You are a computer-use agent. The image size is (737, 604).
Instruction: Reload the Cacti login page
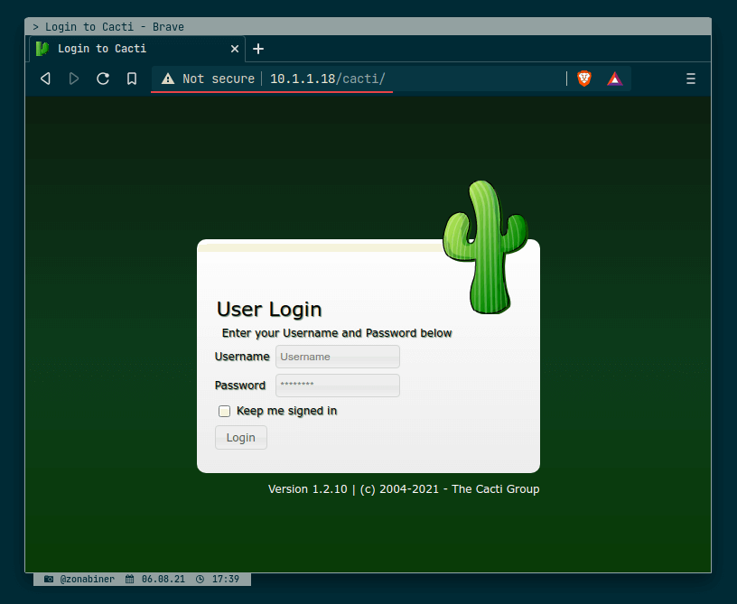(102, 79)
